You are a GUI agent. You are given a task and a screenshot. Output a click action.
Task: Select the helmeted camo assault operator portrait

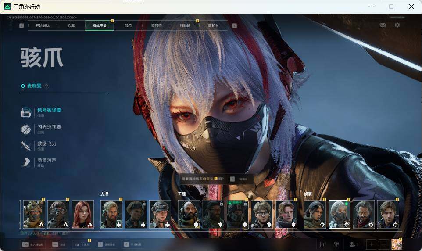point(34,214)
